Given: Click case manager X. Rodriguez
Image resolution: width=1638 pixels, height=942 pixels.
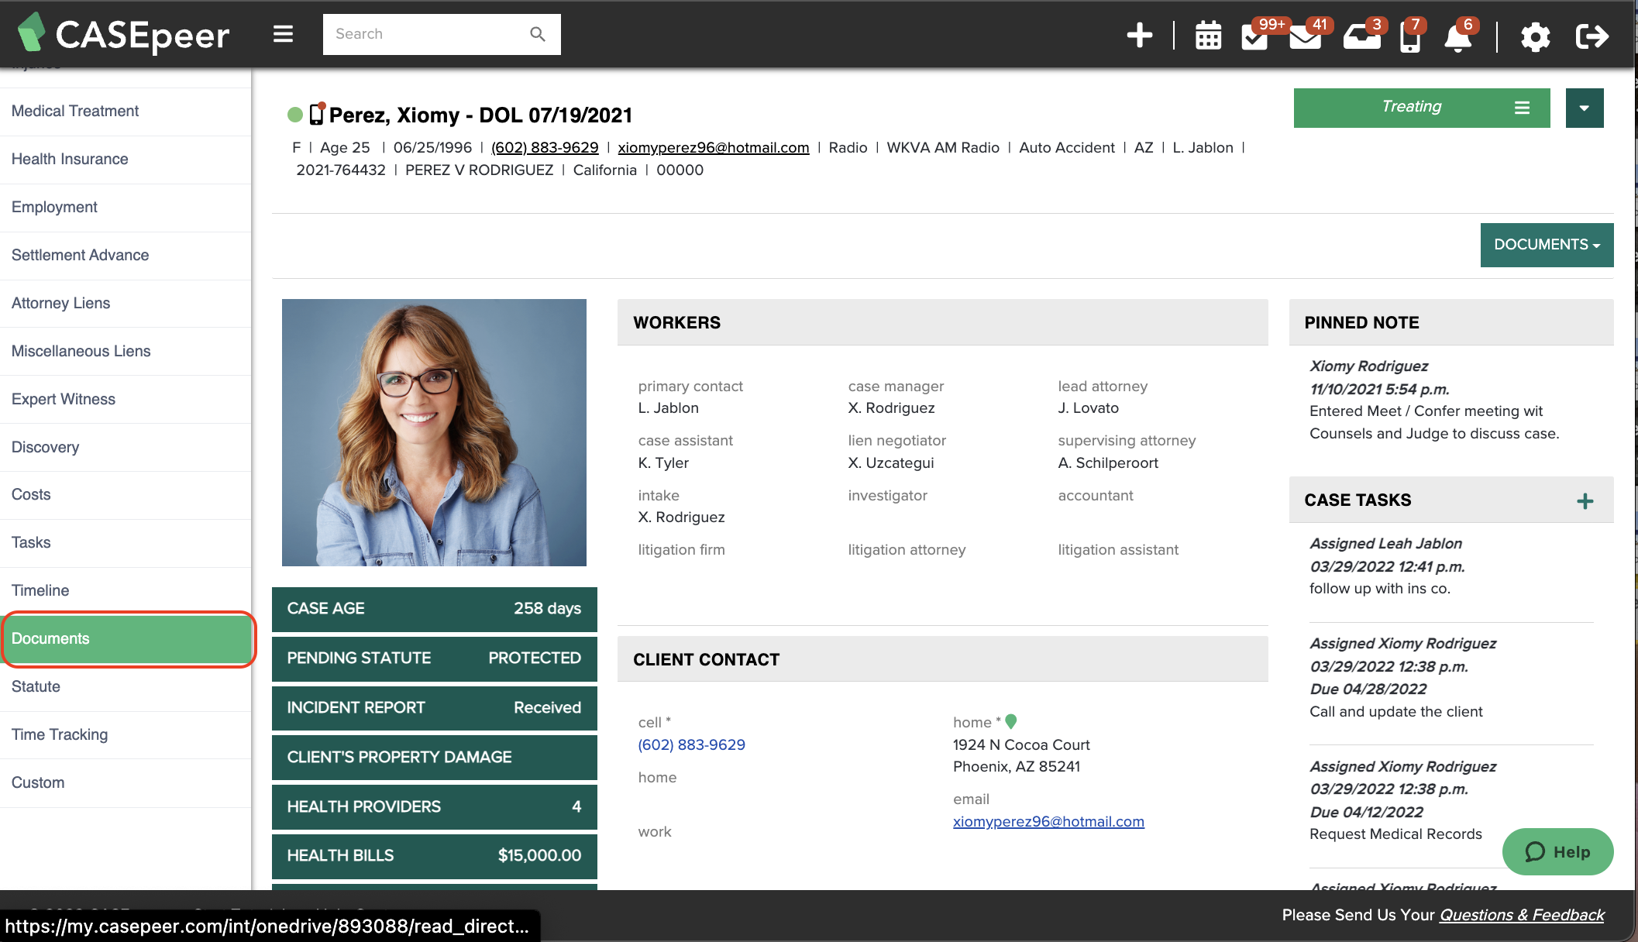Looking at the screenshot, I should tap(891, 408).
